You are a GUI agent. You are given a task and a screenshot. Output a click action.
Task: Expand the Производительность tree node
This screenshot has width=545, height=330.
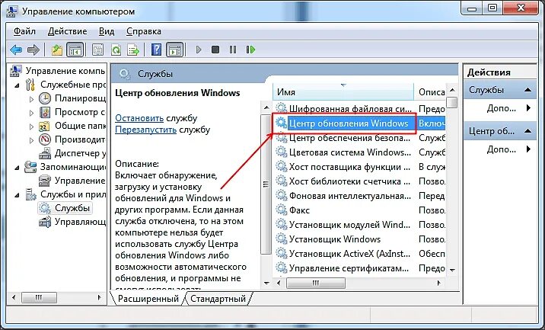pyautogui.click(x=31, y=140)
